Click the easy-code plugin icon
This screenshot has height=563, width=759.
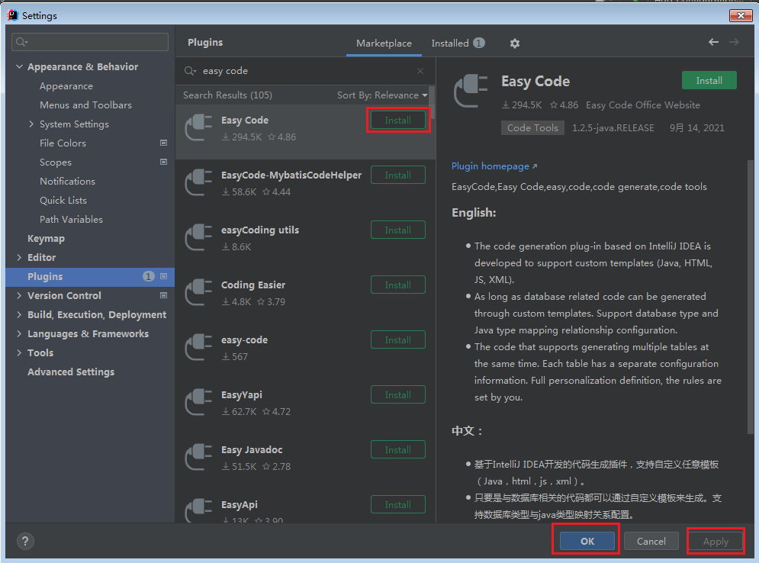click(x=198, y=347)
